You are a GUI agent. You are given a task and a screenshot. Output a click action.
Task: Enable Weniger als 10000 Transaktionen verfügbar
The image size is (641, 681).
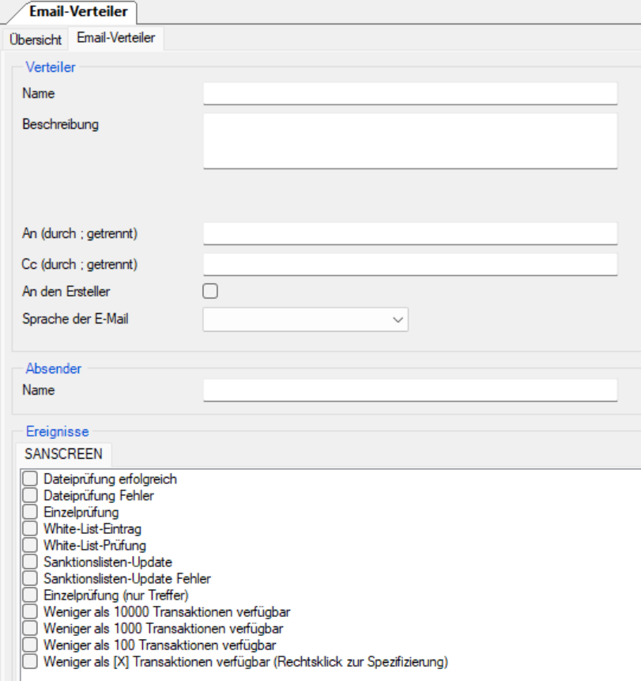pos(30,611)
